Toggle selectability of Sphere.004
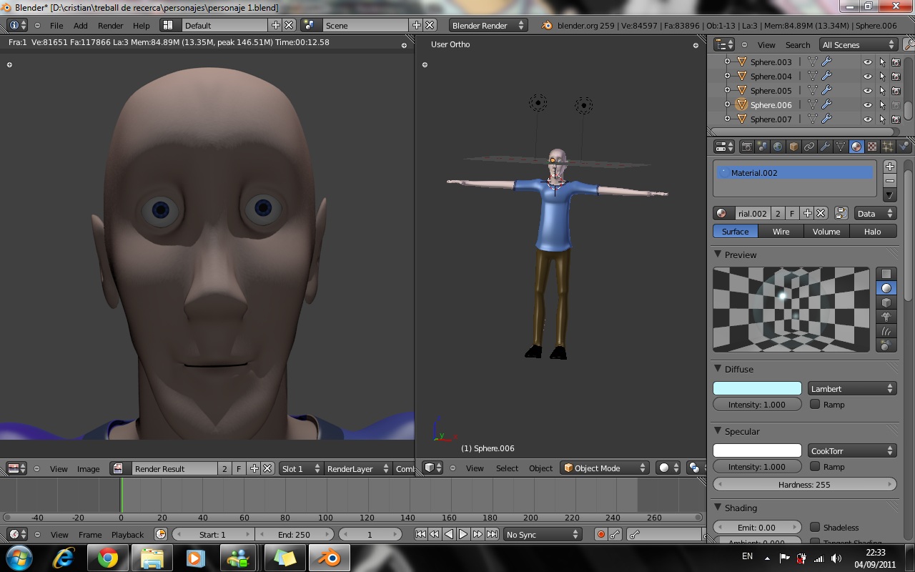This screenshot has height=572, width=915. coord(882,77)
